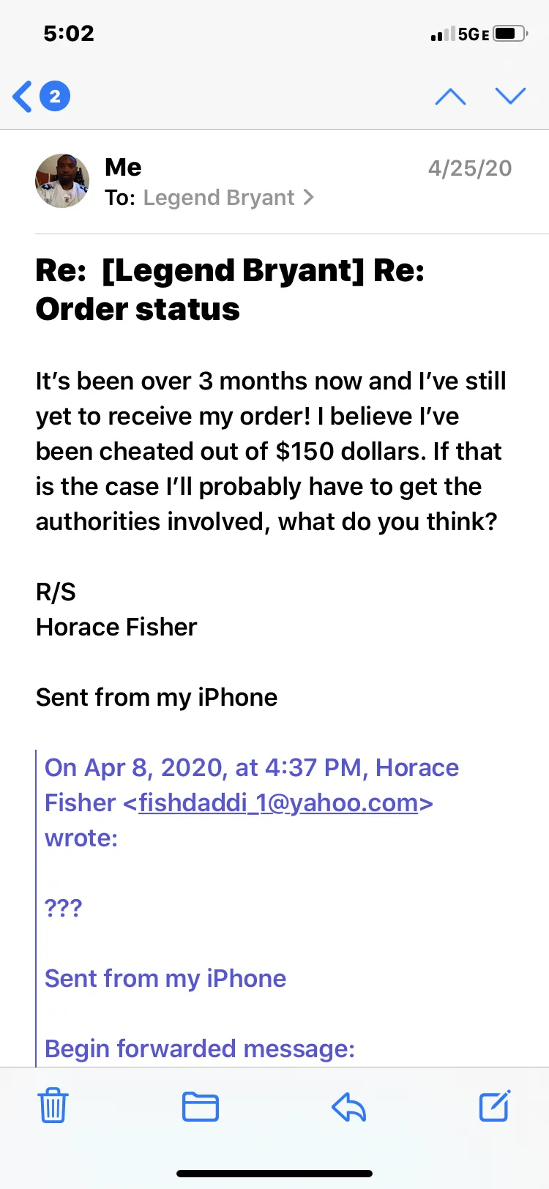Expand recipient details chevron beside Legend Bryant
Screen dimensions: 549x1189
pyautogui.click(x=308, y=198)
